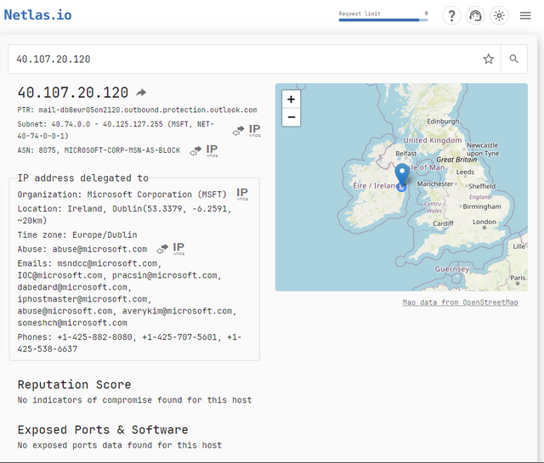Click PTR hostname mail-db8eur05on2120.outbound.protection.outlook.com
This screenshot has height=463, width=544.
[x=148, y=110]
